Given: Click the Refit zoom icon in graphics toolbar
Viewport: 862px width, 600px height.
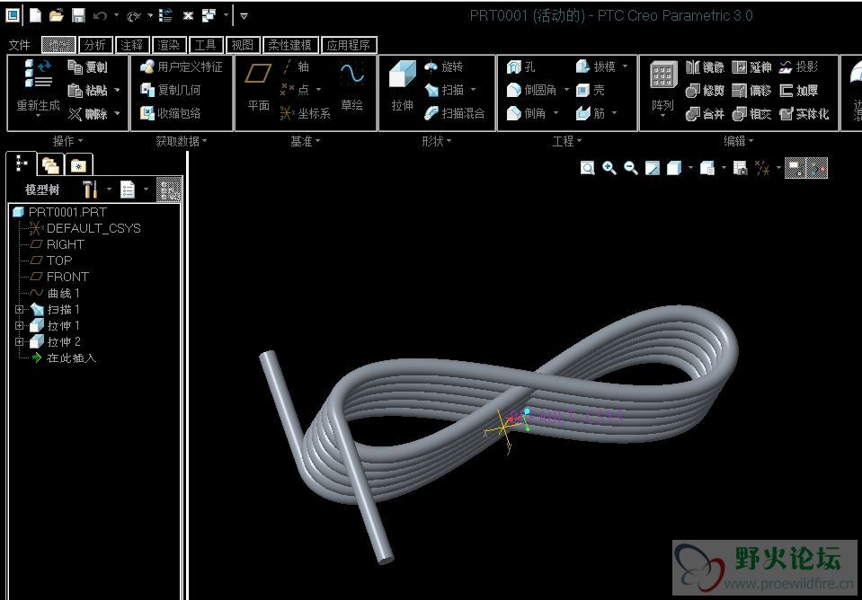Looking at the screenshot, I should tap(587, 168).
